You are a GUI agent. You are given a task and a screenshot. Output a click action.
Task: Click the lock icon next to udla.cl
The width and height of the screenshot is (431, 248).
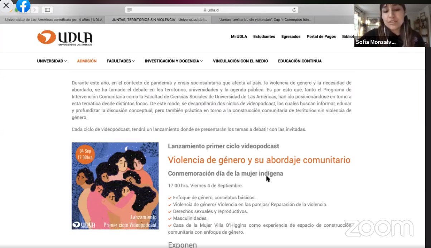tap(205, 10)
